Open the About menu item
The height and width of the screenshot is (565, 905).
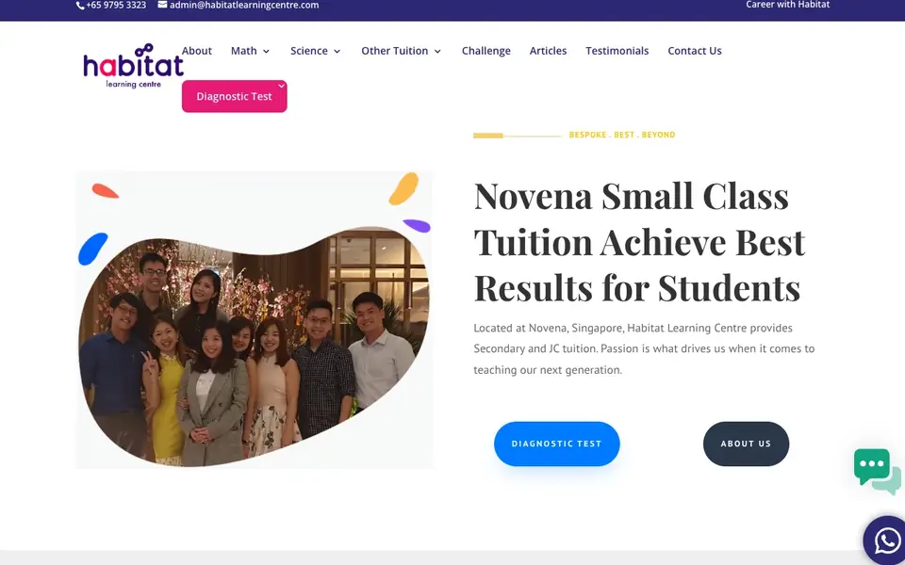[197, 51]
